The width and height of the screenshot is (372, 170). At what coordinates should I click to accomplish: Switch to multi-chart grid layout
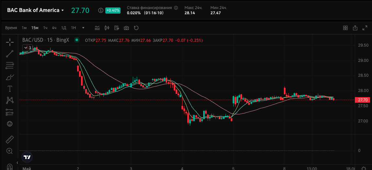(345, 28)
